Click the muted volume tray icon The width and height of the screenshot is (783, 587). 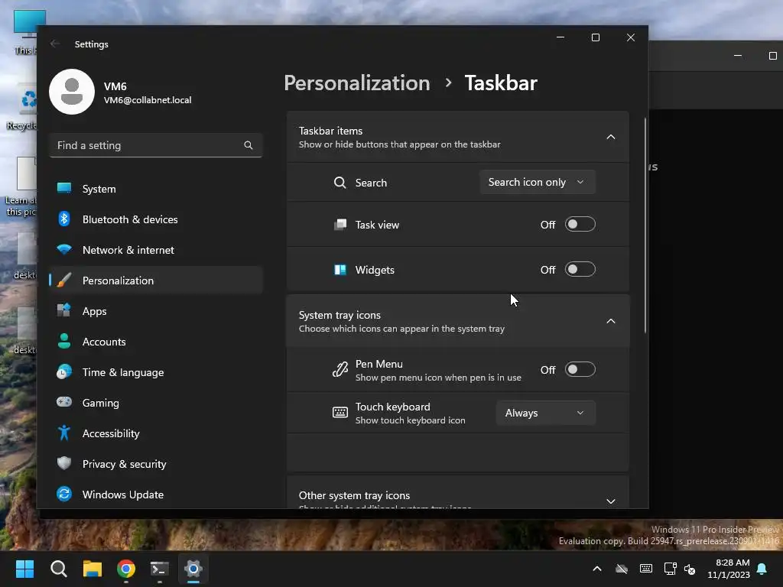tap(690, 569)
